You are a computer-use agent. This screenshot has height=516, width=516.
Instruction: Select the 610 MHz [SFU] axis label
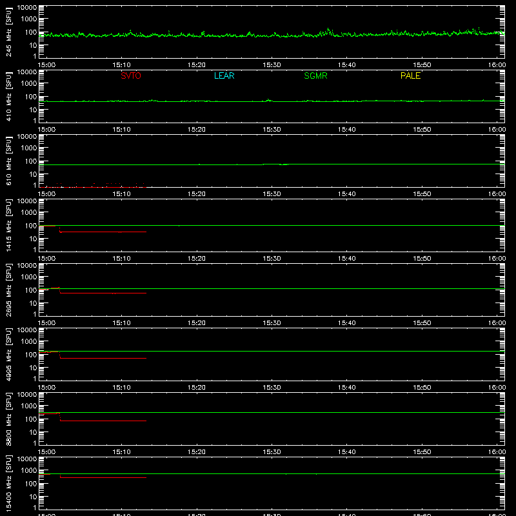coord(8,161)
